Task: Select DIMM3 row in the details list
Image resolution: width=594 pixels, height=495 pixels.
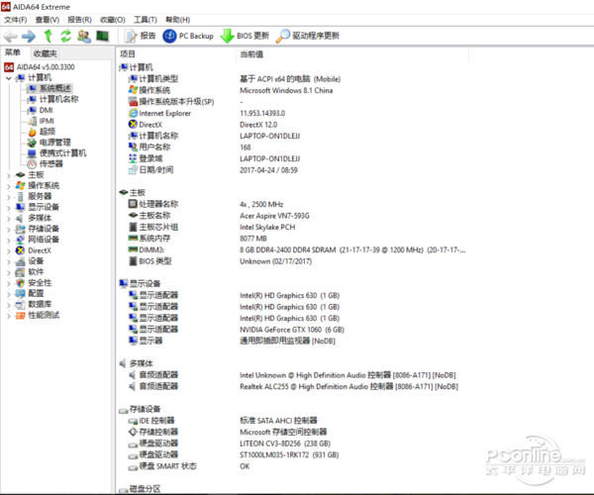Action: coord(295,249)
